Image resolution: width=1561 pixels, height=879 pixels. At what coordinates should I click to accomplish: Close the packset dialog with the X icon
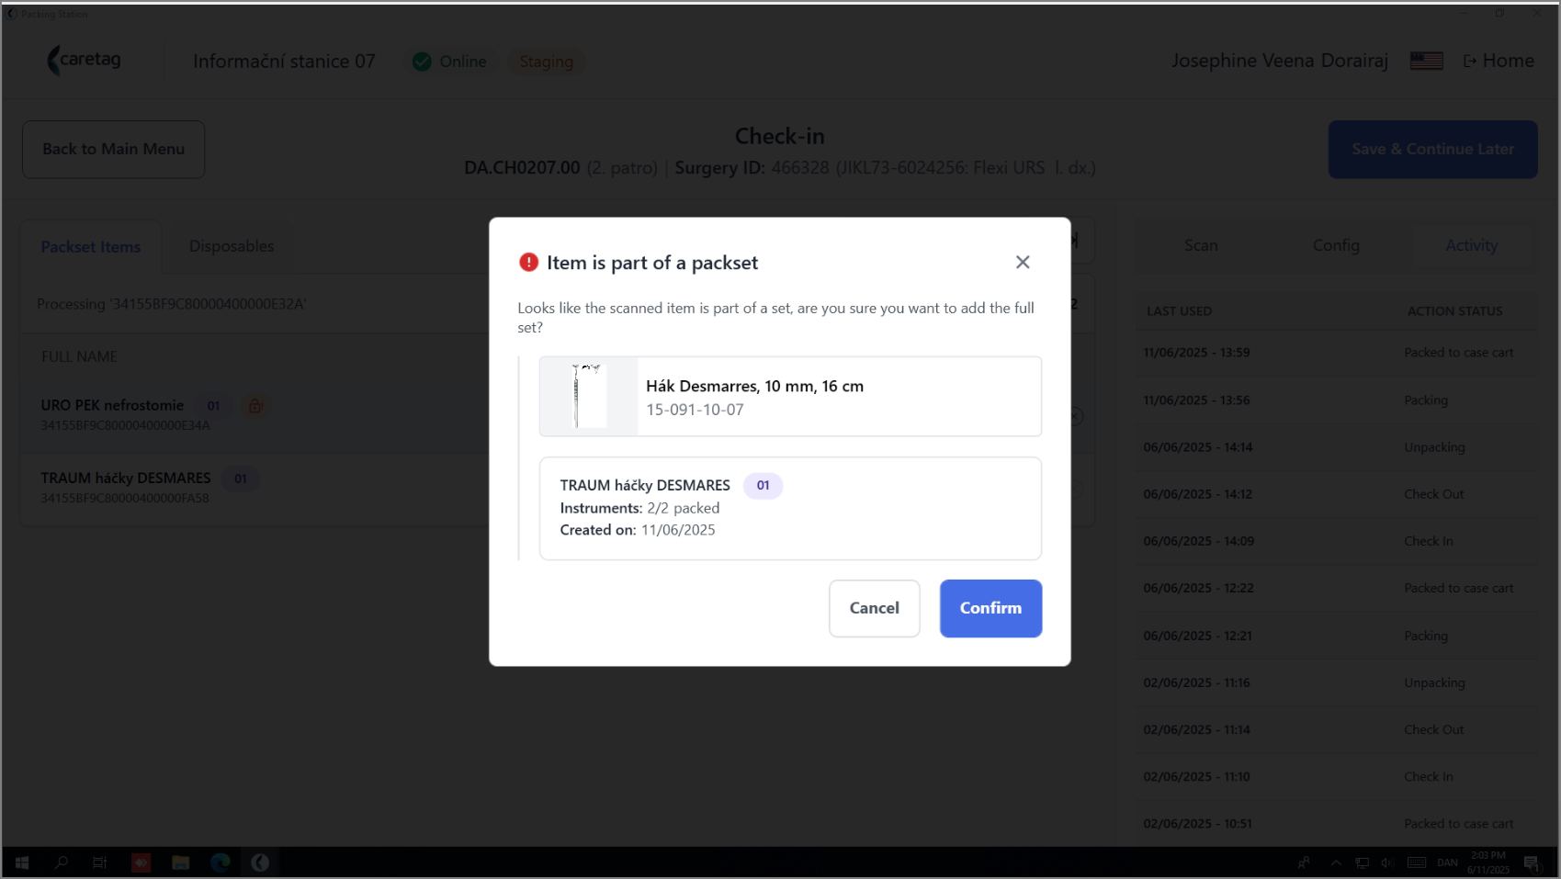pos(1023,262)
